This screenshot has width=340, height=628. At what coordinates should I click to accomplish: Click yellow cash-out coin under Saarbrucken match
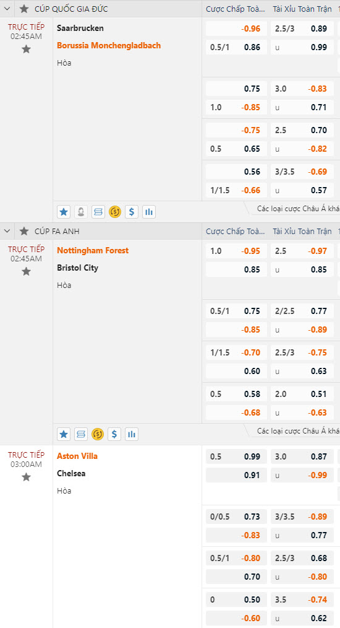115,212
